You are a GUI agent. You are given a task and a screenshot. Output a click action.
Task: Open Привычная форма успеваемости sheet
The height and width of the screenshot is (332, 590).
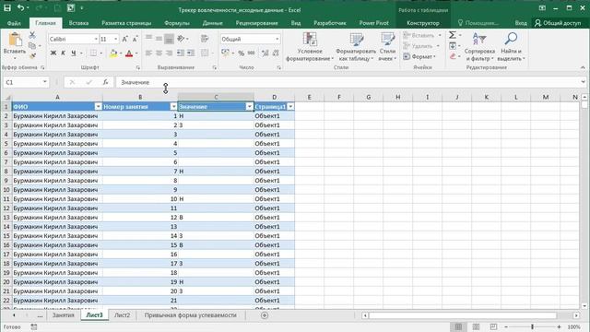[191, 315]
